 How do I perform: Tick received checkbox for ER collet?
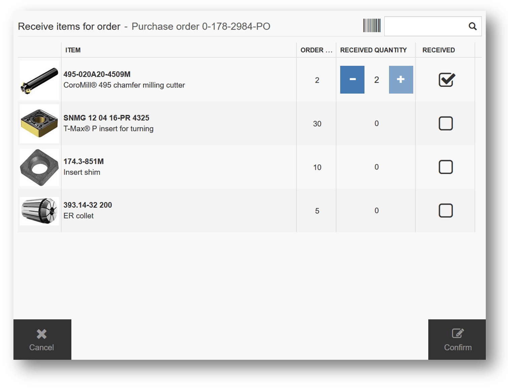(445, 210)
